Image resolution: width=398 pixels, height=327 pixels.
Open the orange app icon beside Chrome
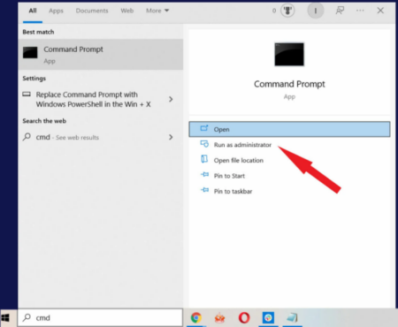point(220,318)
